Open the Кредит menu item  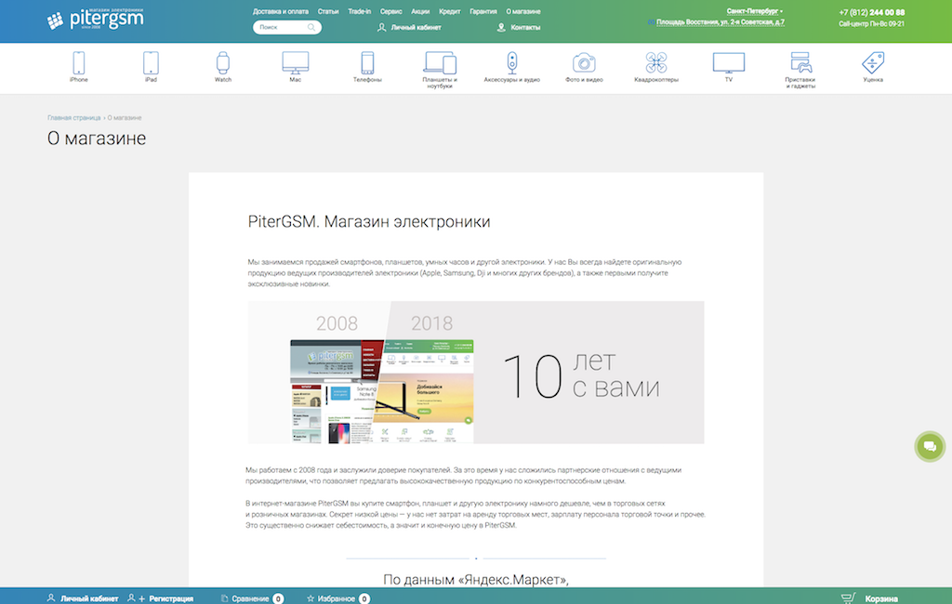click(449, 11)
